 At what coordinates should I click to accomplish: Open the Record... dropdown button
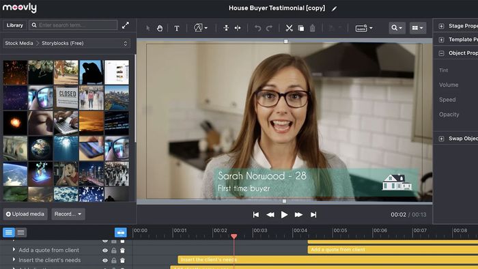pyautogui.click(x=68, y=214)
